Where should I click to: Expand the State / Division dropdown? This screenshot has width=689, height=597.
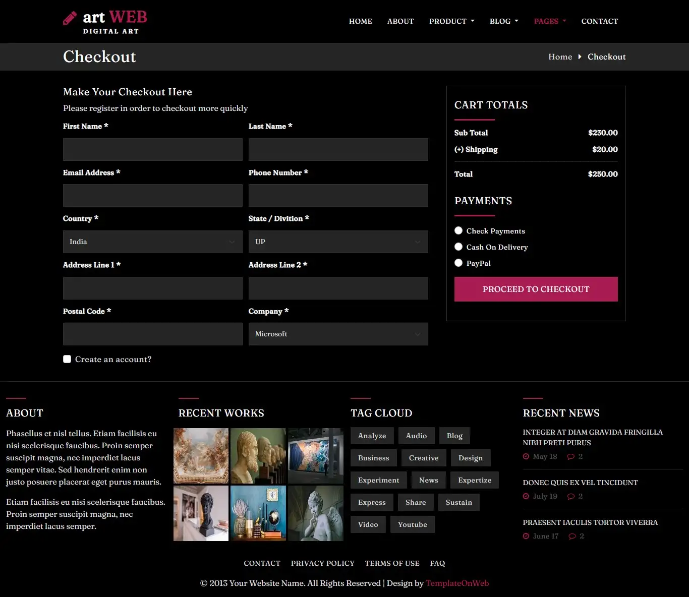pyautogui.click(x=338, y=242)
